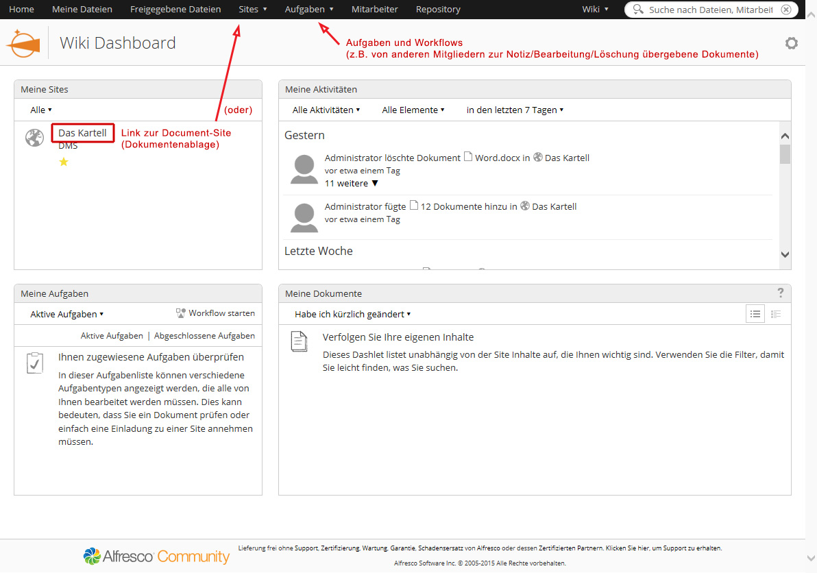This screenshot has height=573, width=817.
Task: Click the Abgeschlossene Aufgaben link
Action: coord(204,336)
